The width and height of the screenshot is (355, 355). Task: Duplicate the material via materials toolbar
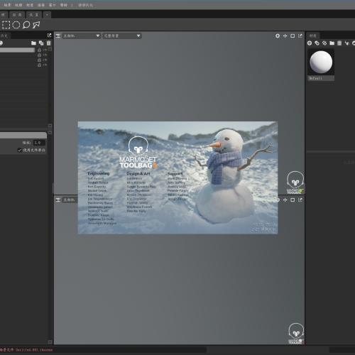click(317, 43)
